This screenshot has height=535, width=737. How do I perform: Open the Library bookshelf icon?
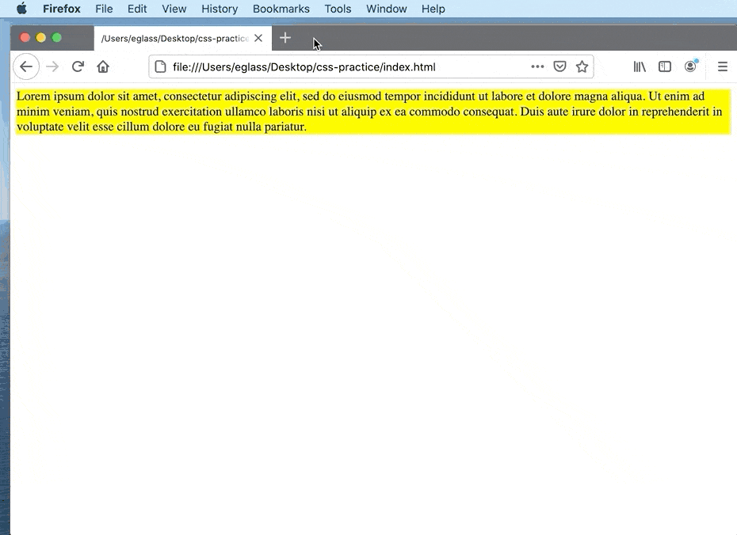[640, 66]
